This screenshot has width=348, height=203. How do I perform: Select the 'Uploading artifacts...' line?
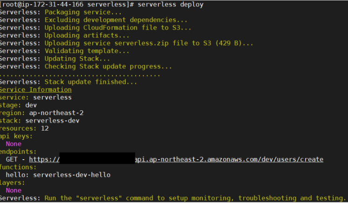tap(64, 35)
